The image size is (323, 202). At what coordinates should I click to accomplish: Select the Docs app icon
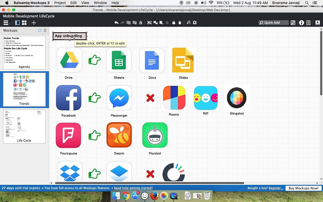pos(152,60)
